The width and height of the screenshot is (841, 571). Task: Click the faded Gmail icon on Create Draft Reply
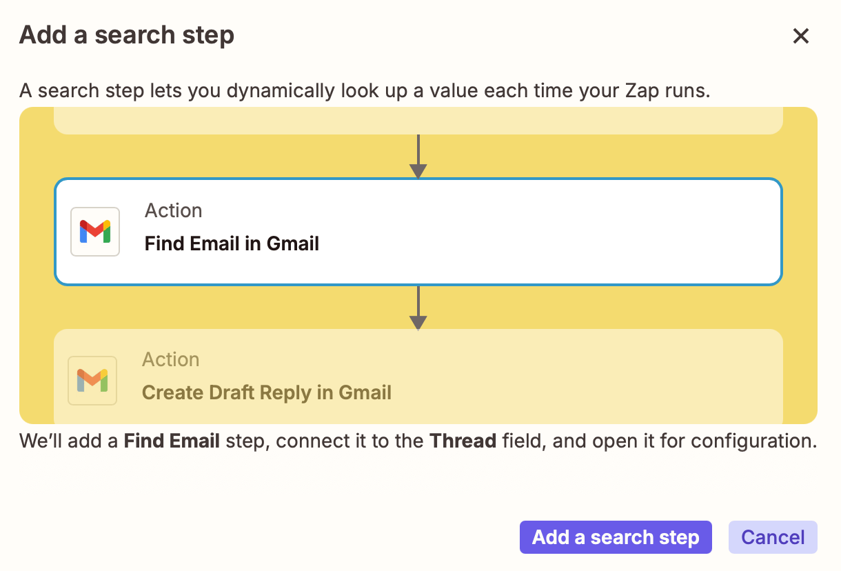click(x=92, y=380)
